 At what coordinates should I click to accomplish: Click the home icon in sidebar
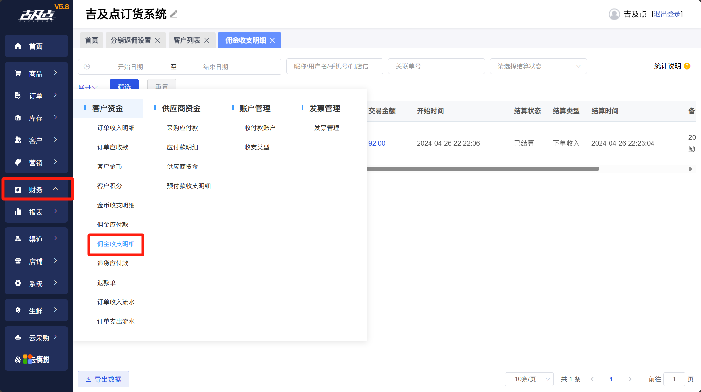click(x=18, y=46)
